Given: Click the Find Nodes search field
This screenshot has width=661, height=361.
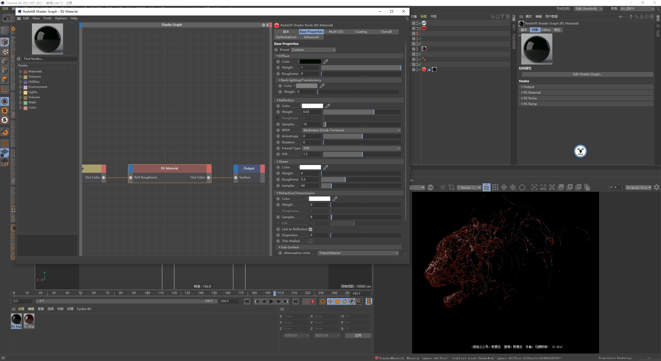Looking at the screenshot, I should [x=49, y=59].
